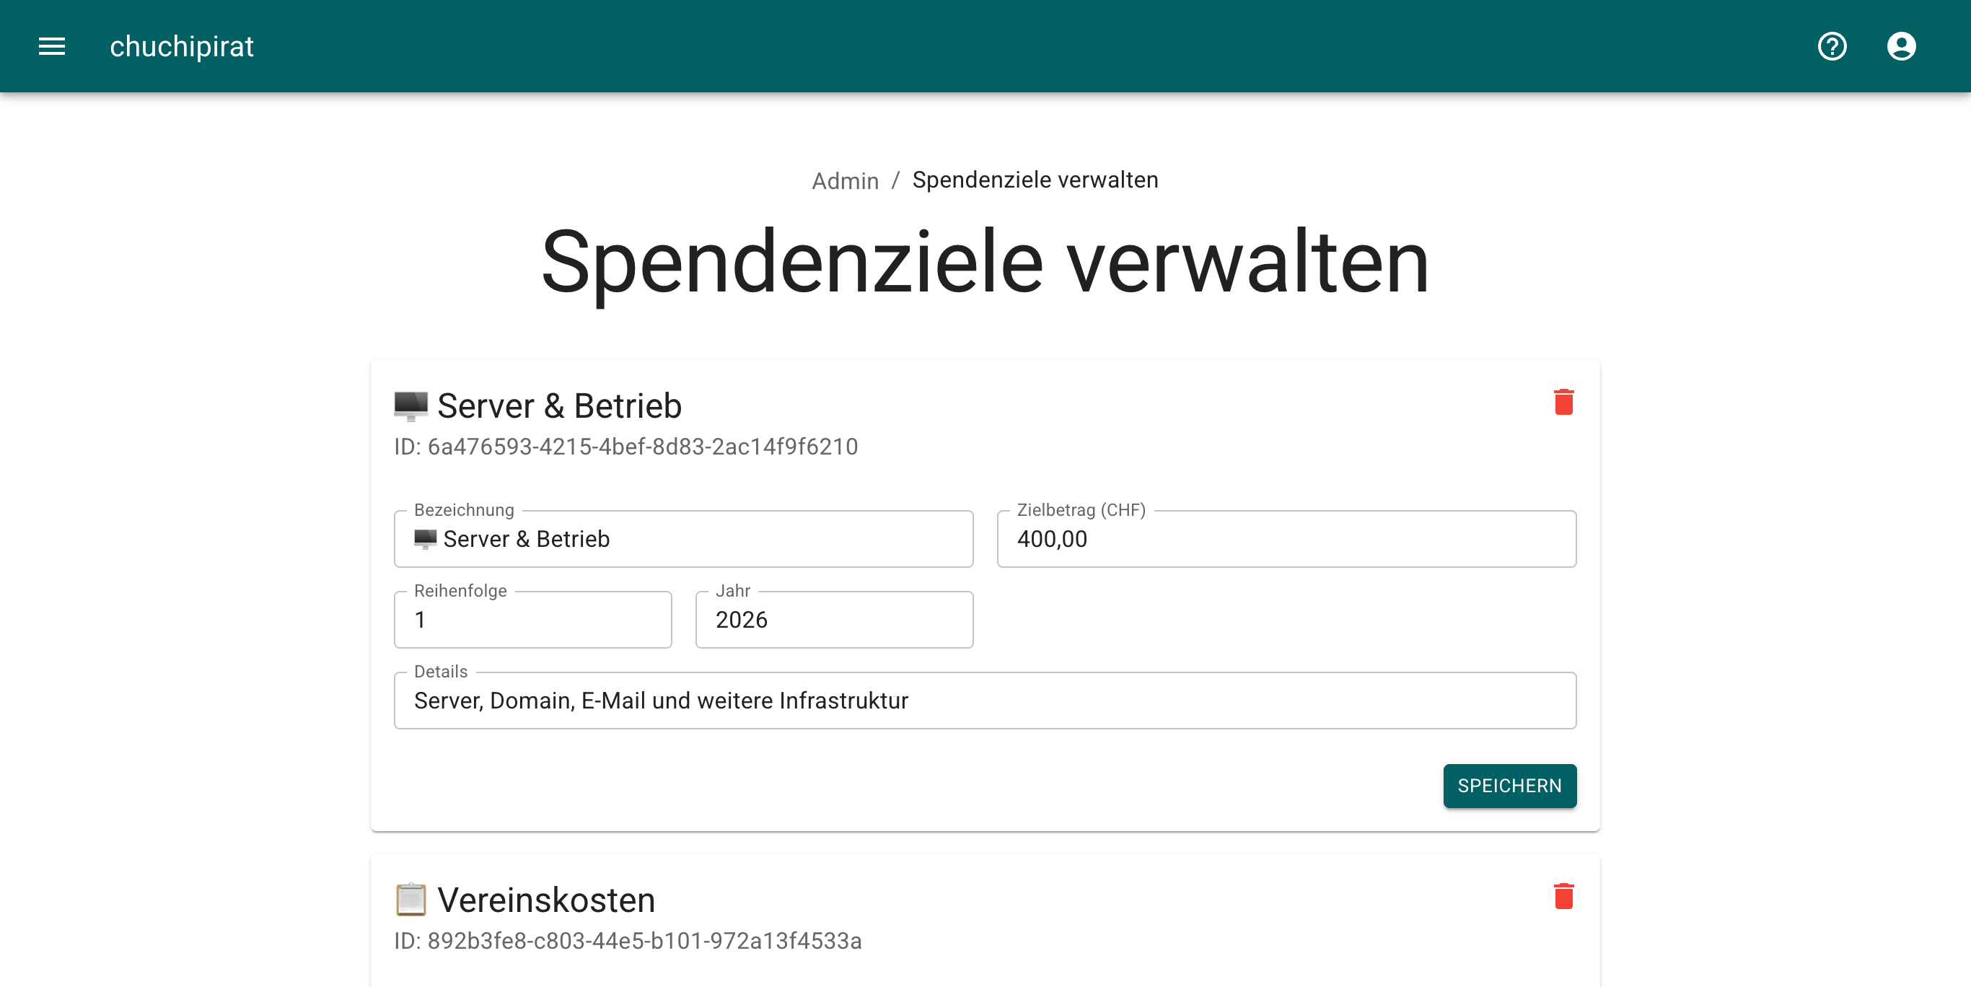The image size is (1971, 987).
Task: Focus the Jahr field showing 2026
Action: coord(834,620)
